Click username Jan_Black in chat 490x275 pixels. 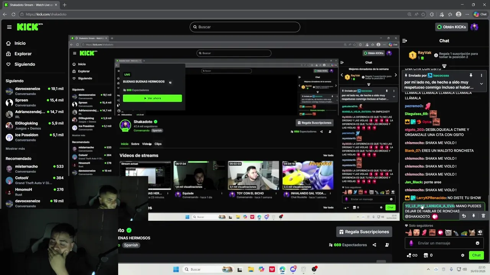(413, 182)
